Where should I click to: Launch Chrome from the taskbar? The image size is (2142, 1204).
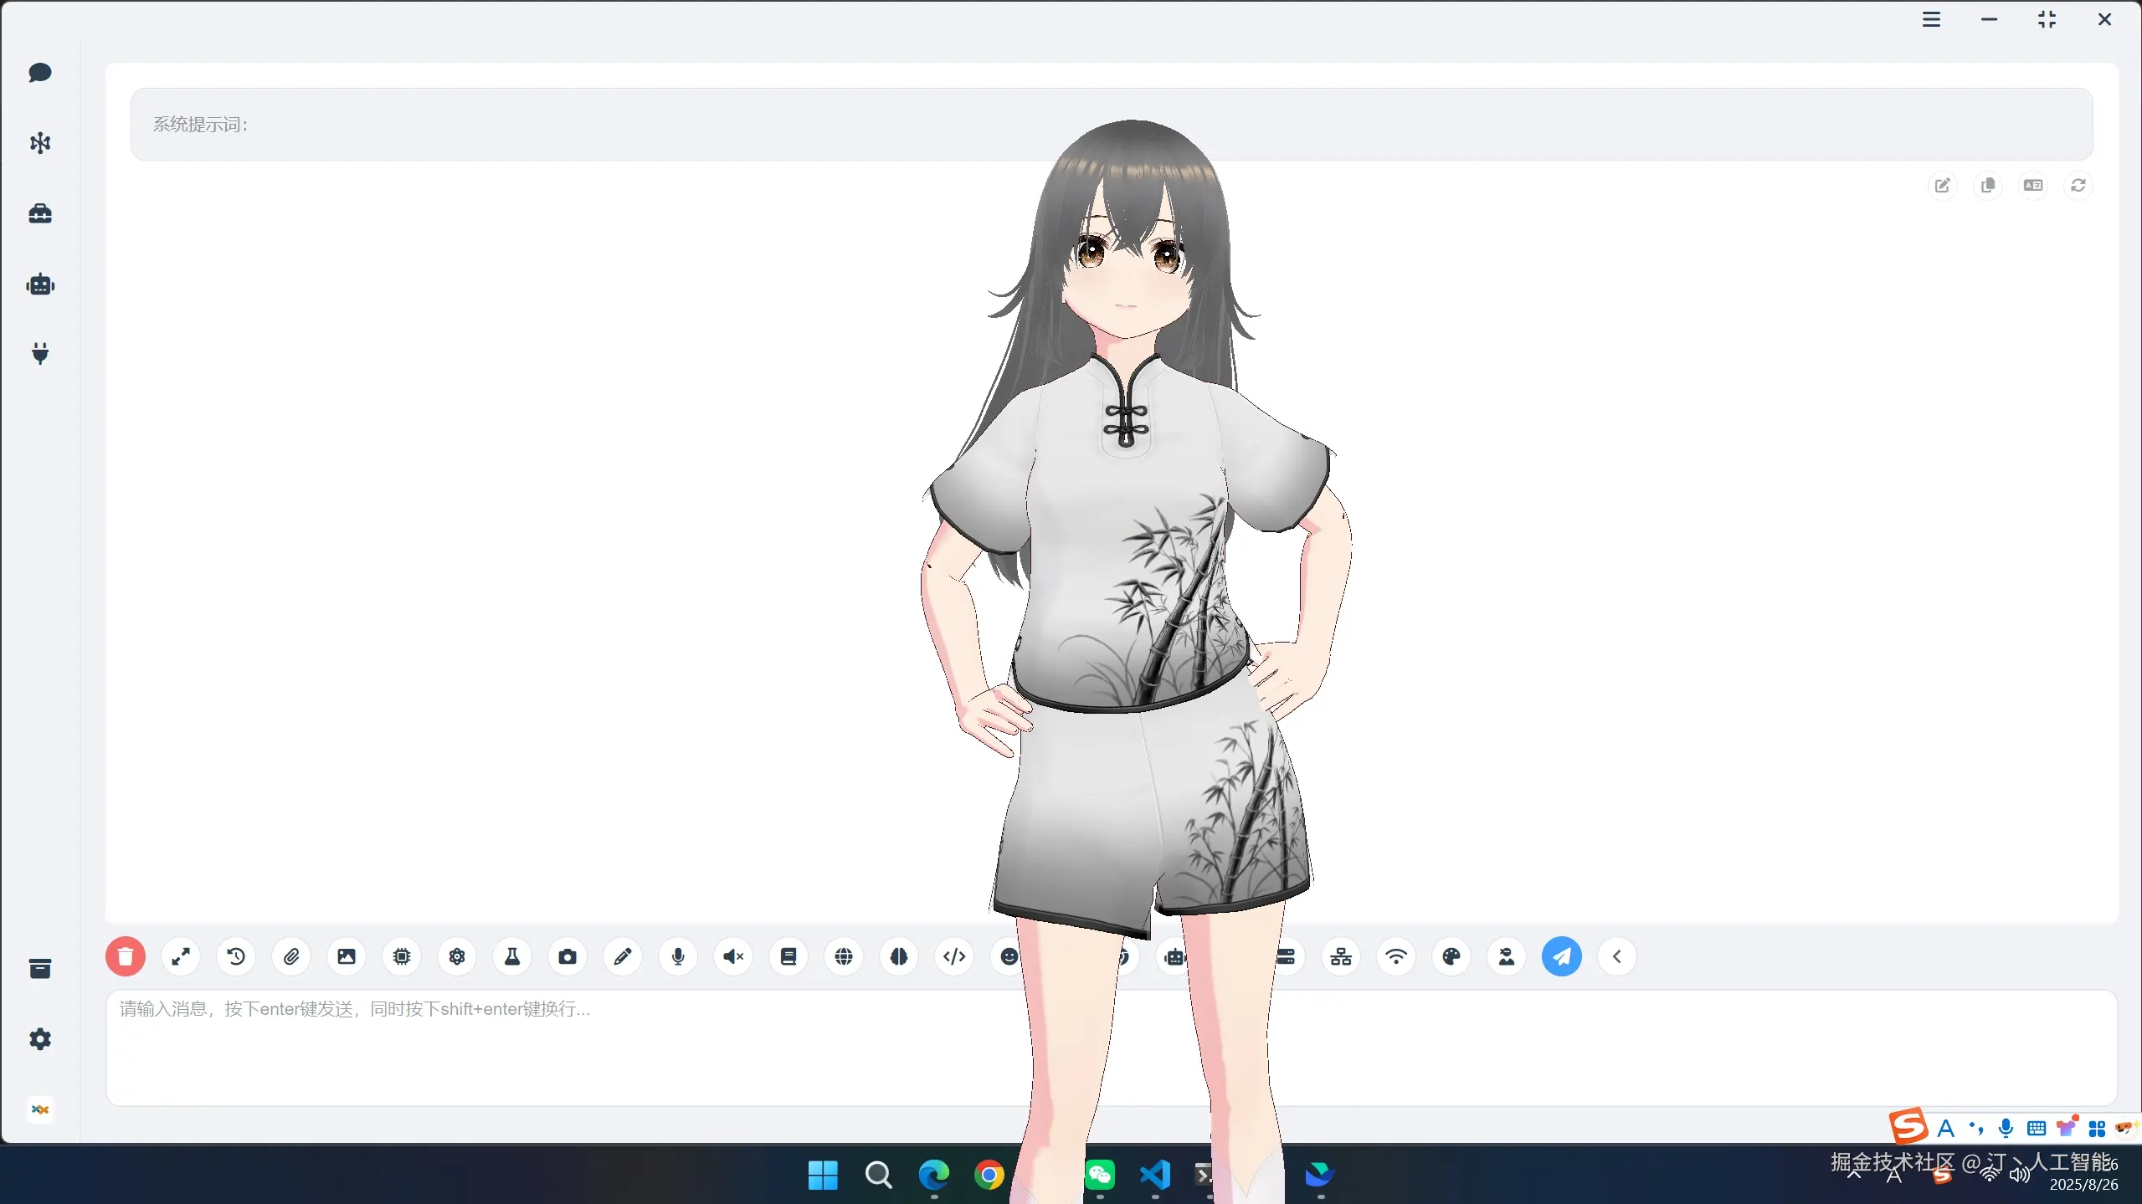tap(989, 1175)
